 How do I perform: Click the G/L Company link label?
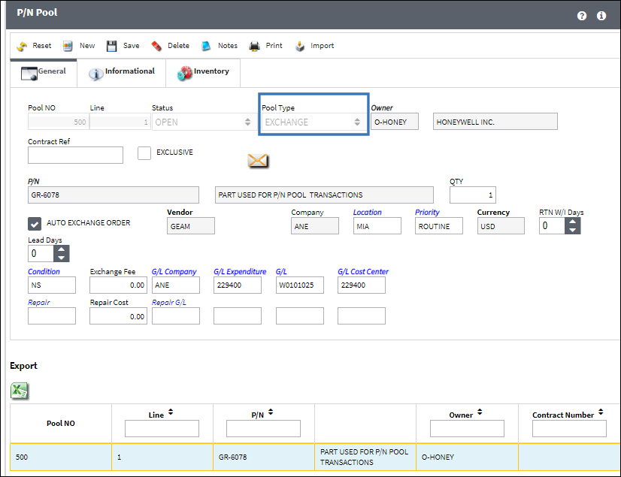click(174, 272)
